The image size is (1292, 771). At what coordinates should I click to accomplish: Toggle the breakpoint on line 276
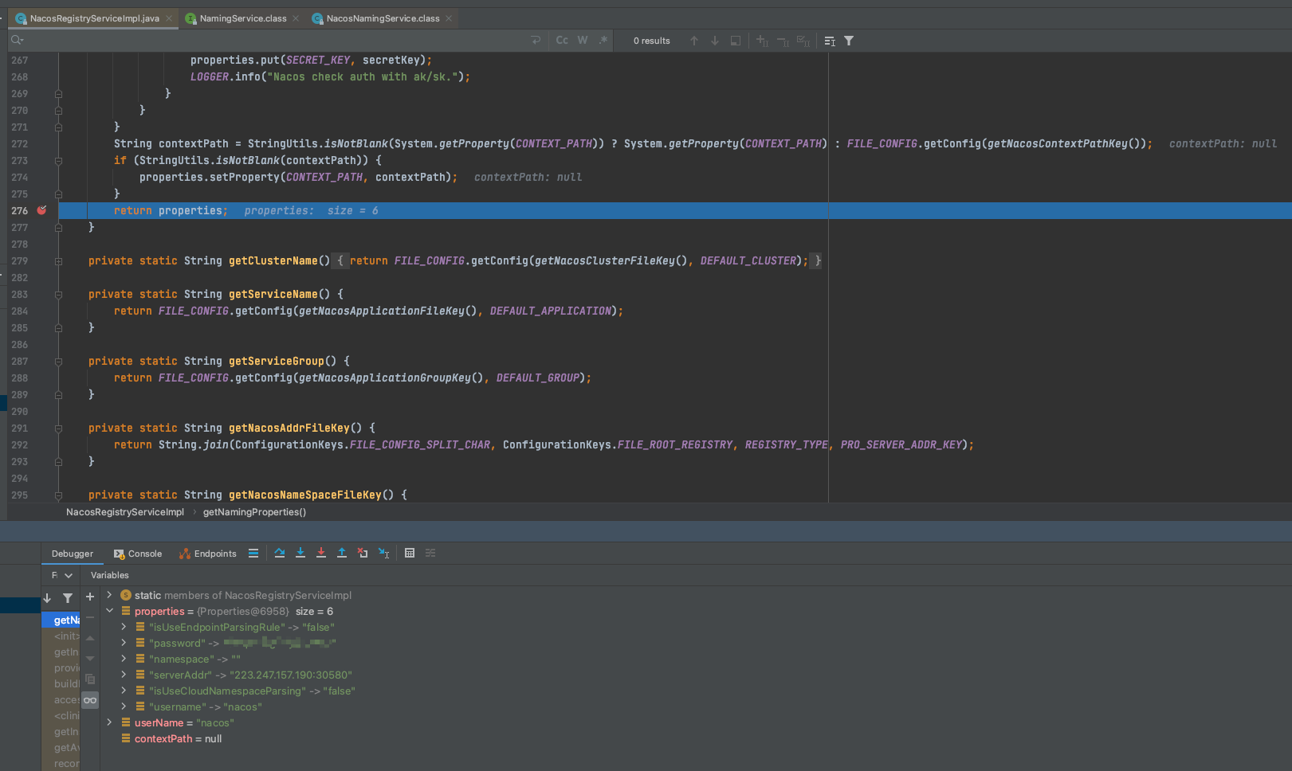click(x=42, y=210)
